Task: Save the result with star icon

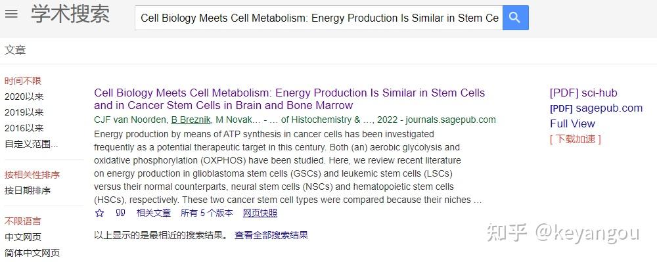Action: tap(99, 213)
